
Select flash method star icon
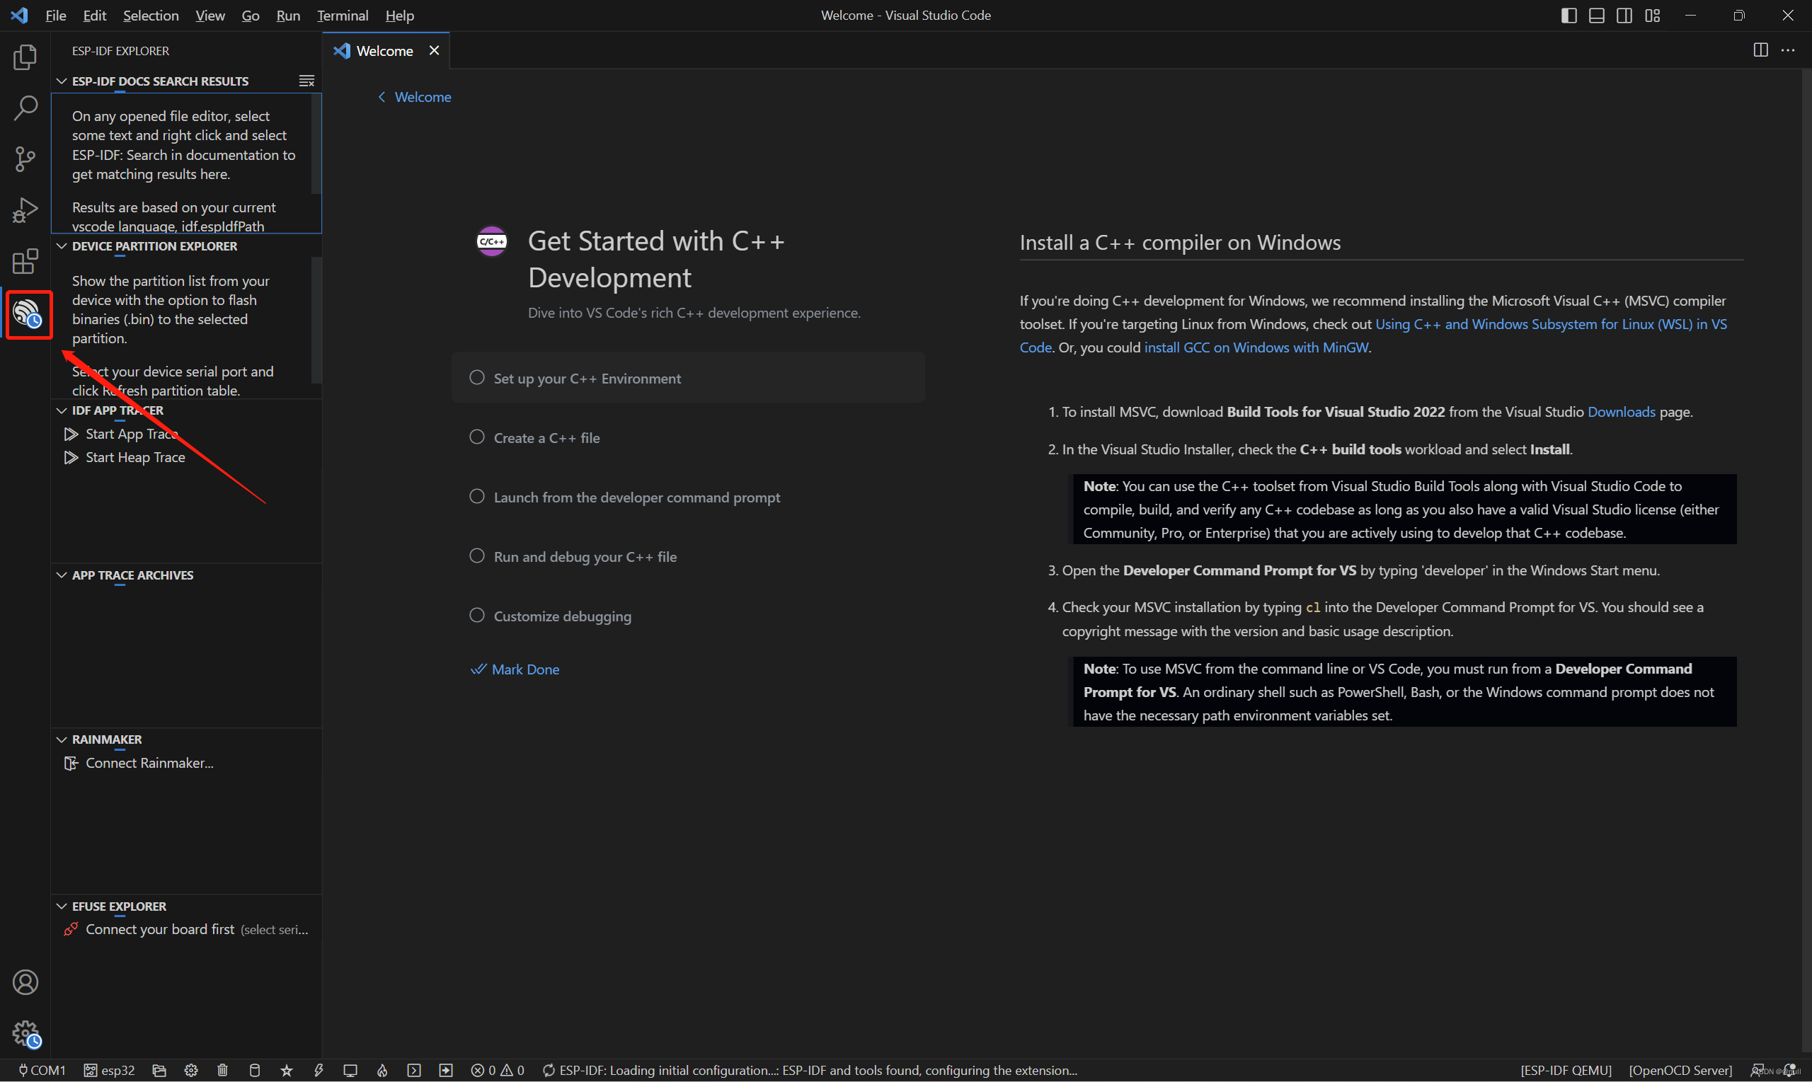287,1071
